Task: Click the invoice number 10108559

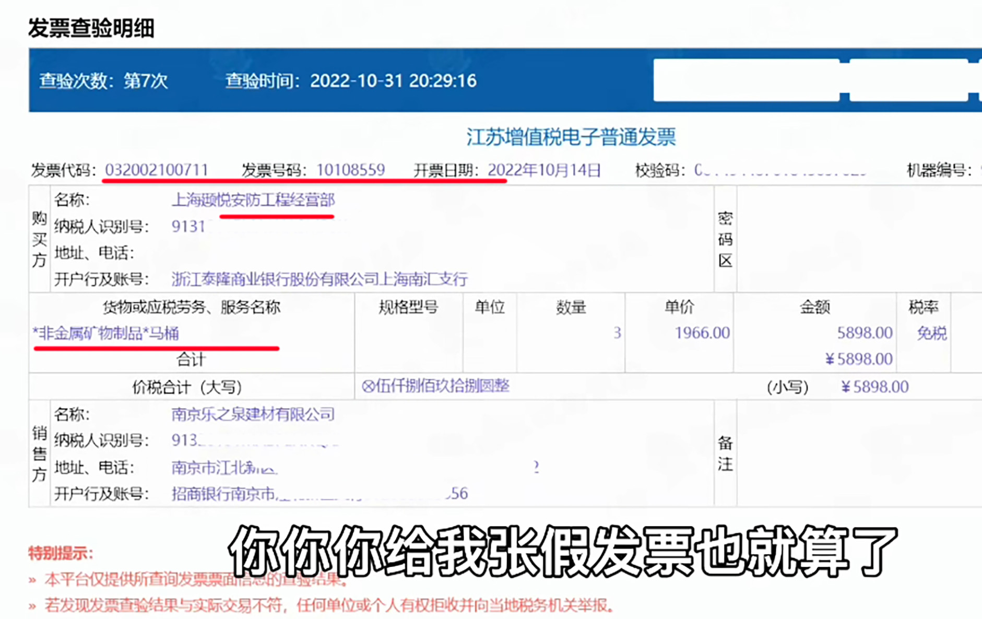Action: point(350,170)
